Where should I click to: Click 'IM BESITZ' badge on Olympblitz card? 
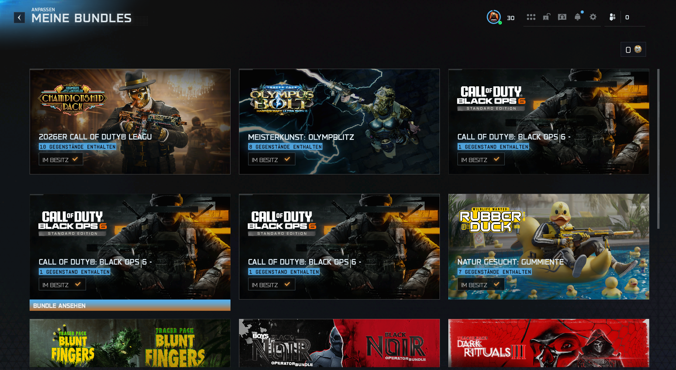pyautogui.click(x=271, y=159)
